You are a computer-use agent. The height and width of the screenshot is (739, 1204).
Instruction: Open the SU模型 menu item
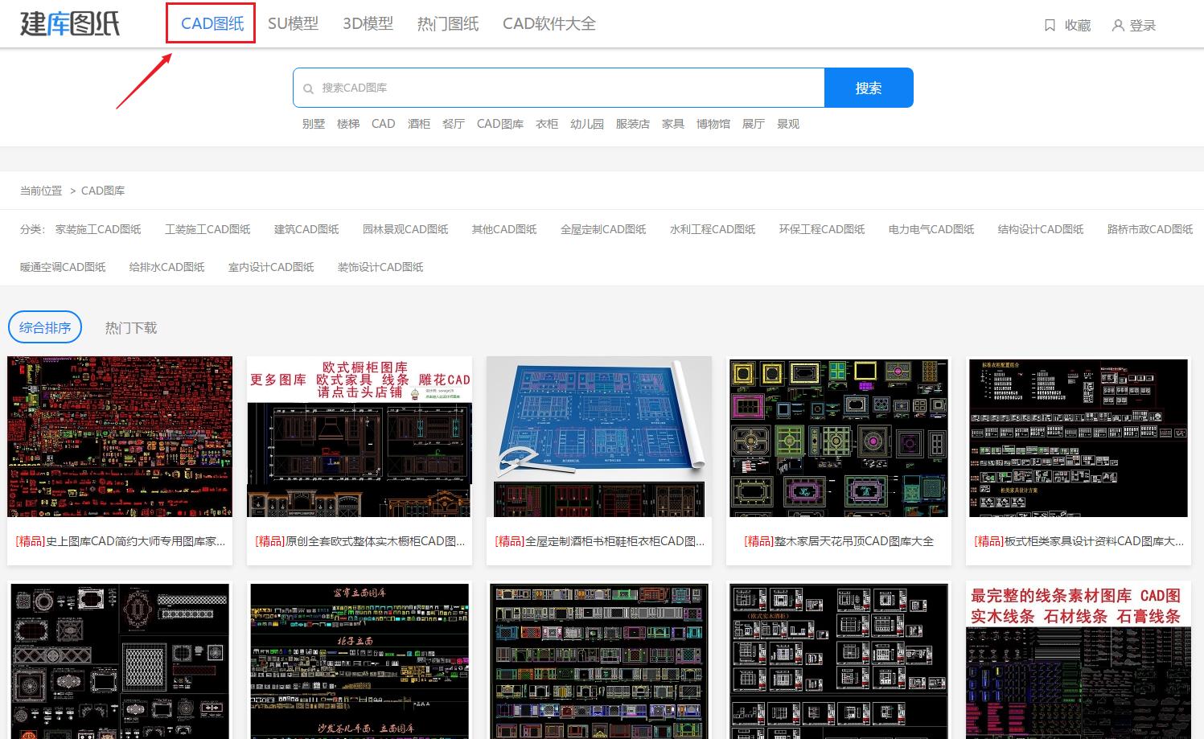[293, 23]
